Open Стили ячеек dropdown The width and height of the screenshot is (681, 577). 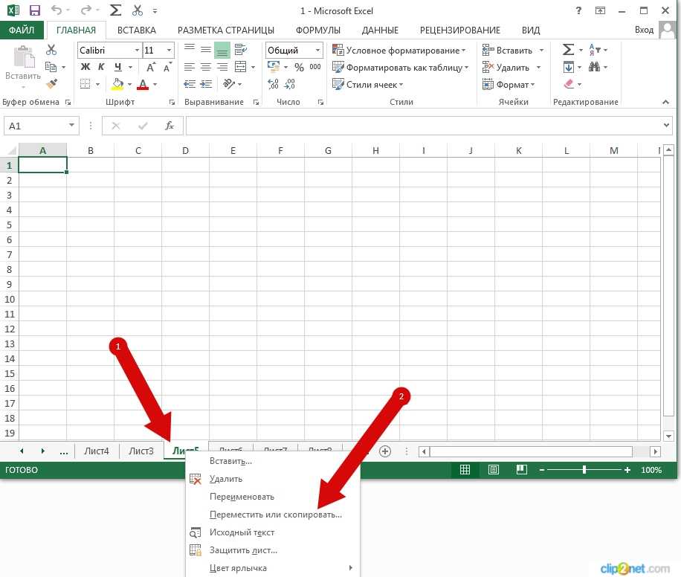pos(367,84)
